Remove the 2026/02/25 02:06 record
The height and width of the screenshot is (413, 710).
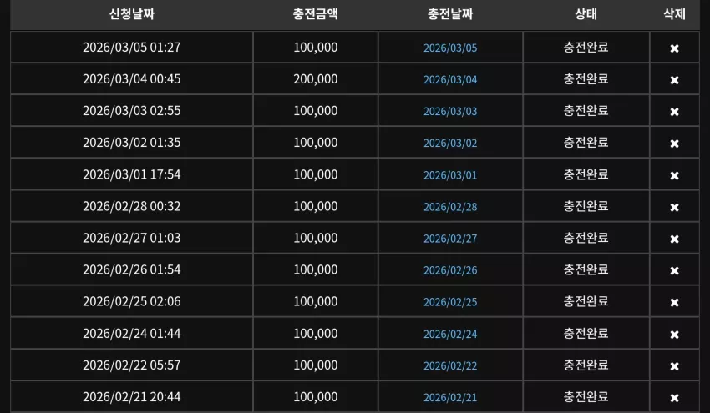[x=674, y=302]
